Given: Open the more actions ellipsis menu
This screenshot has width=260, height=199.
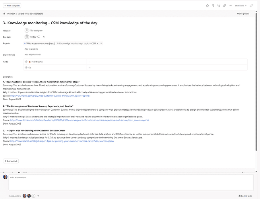Looking at the screenshot, I should [231, 6].
